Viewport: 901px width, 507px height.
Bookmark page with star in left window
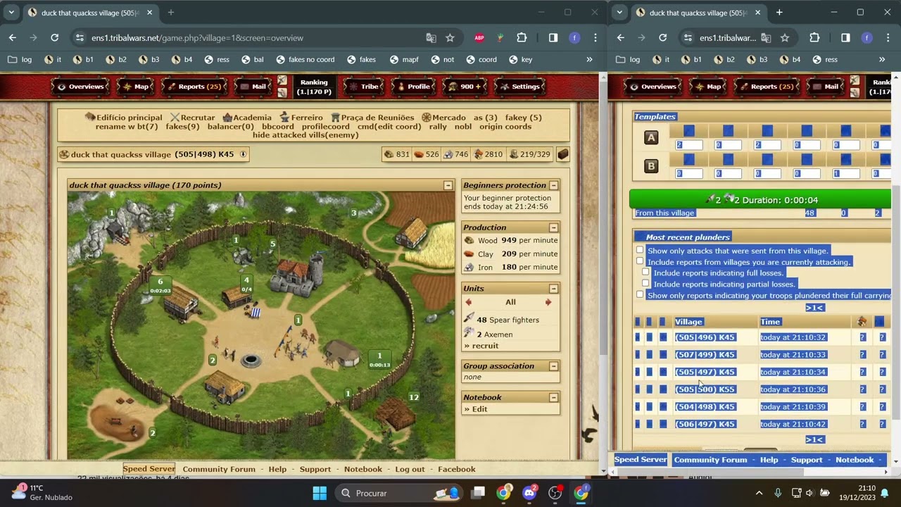450,38
